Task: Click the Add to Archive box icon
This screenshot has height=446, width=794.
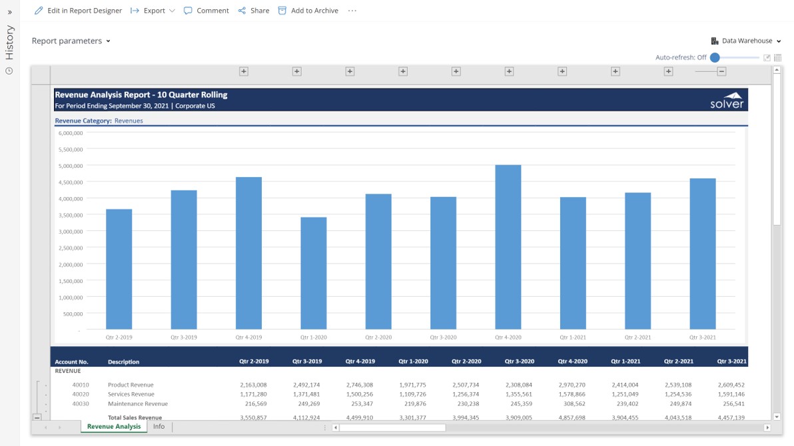Action: point(282,11)
